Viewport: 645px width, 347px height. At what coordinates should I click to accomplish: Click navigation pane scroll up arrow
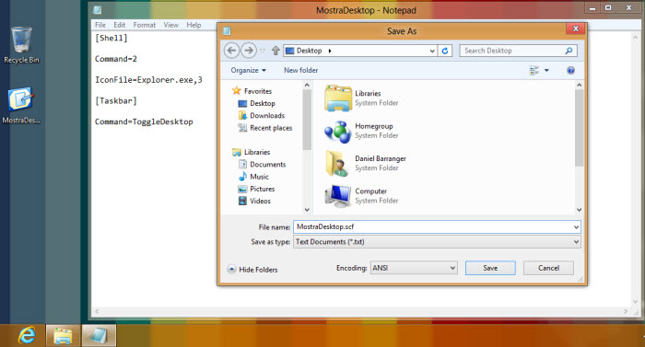coord(307,85)
